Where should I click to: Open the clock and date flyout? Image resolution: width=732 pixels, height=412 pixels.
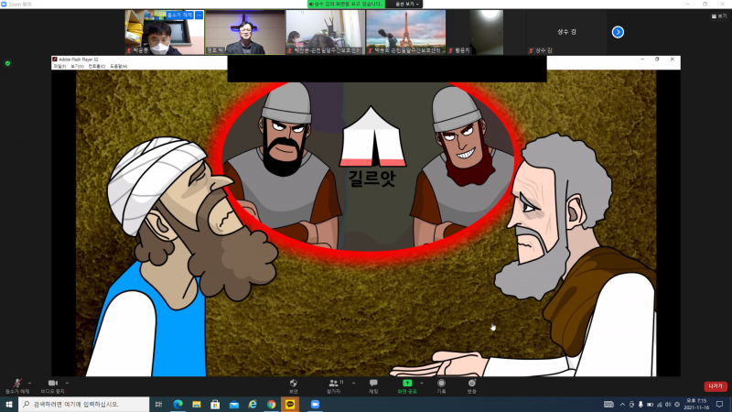coord(696,404)
